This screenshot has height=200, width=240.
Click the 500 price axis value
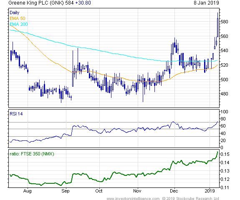tap(224, 80)
